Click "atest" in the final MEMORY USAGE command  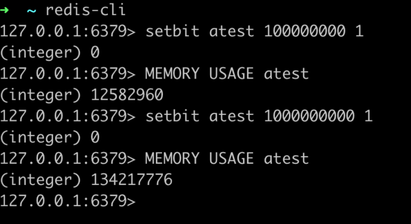tap(286, 158)
